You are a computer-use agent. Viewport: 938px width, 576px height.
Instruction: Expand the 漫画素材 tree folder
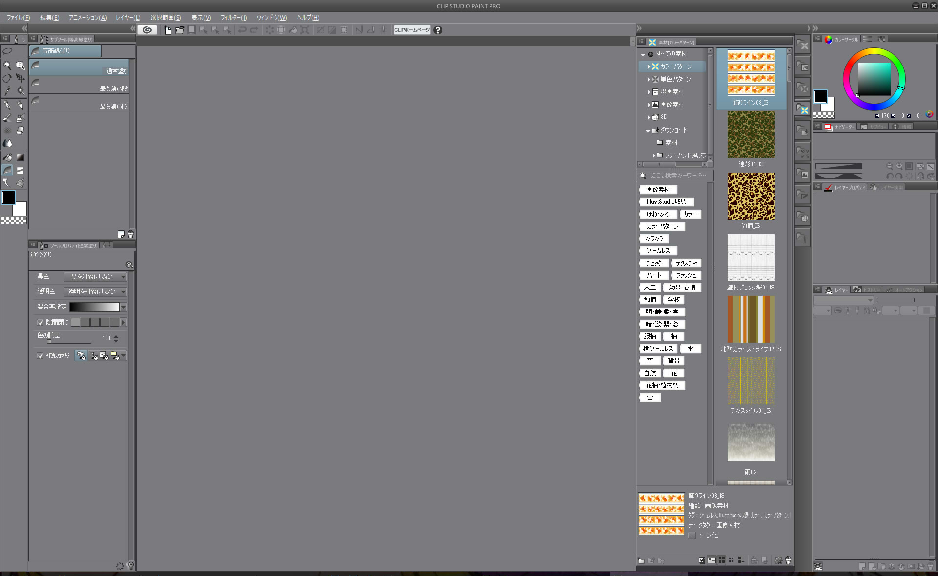(x=649, y=92)
